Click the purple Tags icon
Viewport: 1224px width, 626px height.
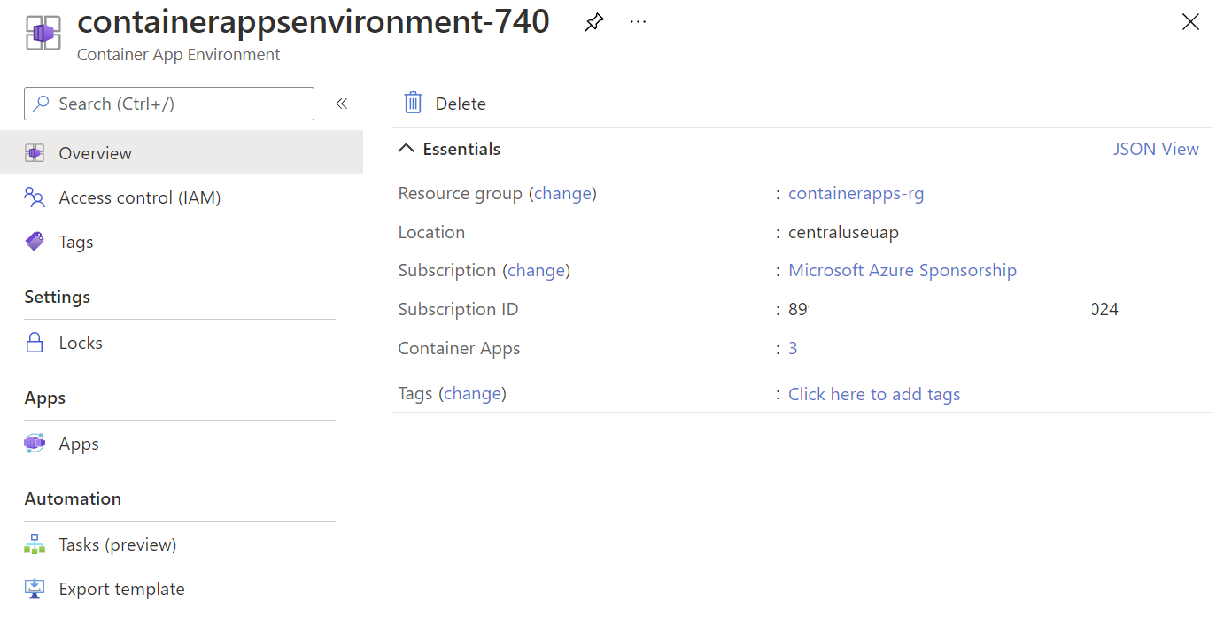[x=35, y=242]
